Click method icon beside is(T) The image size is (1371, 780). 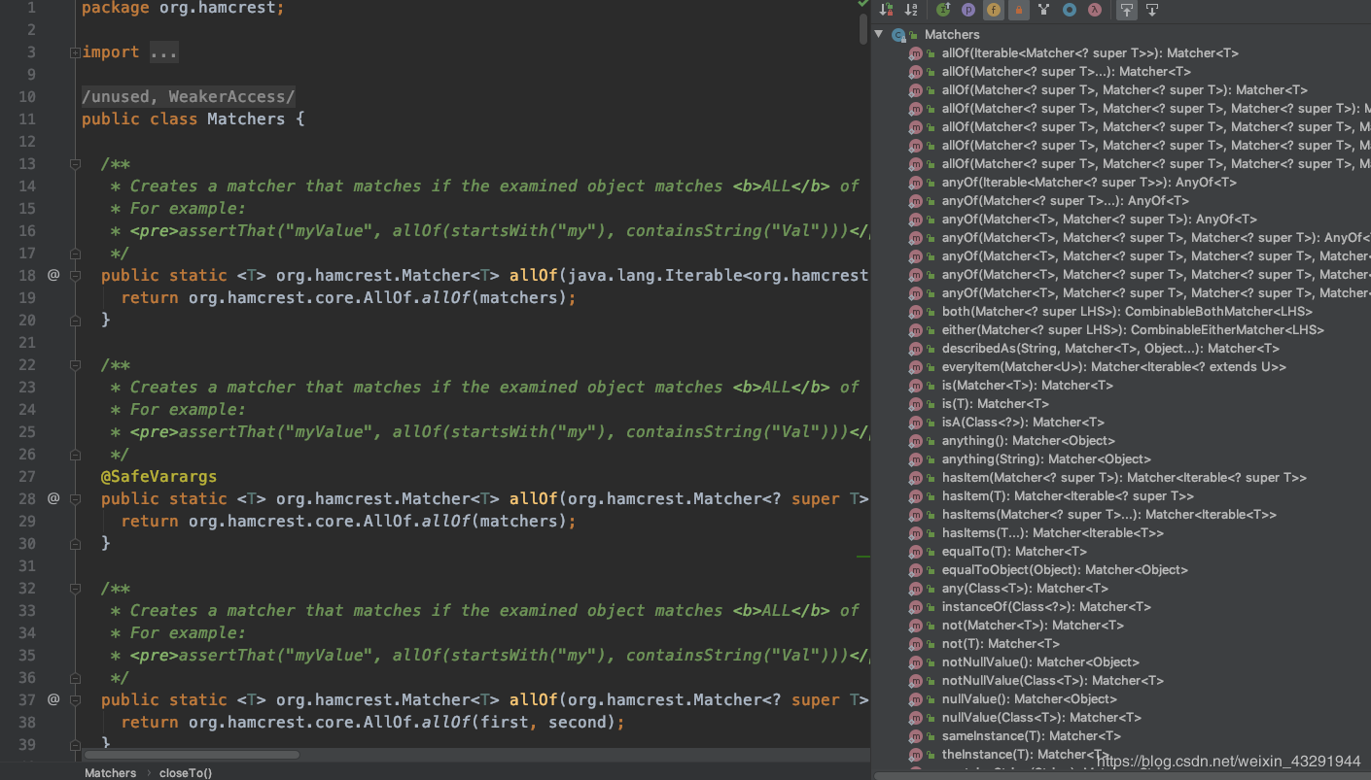click(x=916, y=404)
